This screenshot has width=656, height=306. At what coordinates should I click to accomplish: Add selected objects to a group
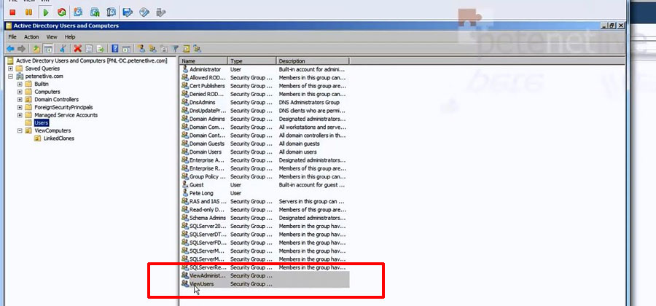198,49
